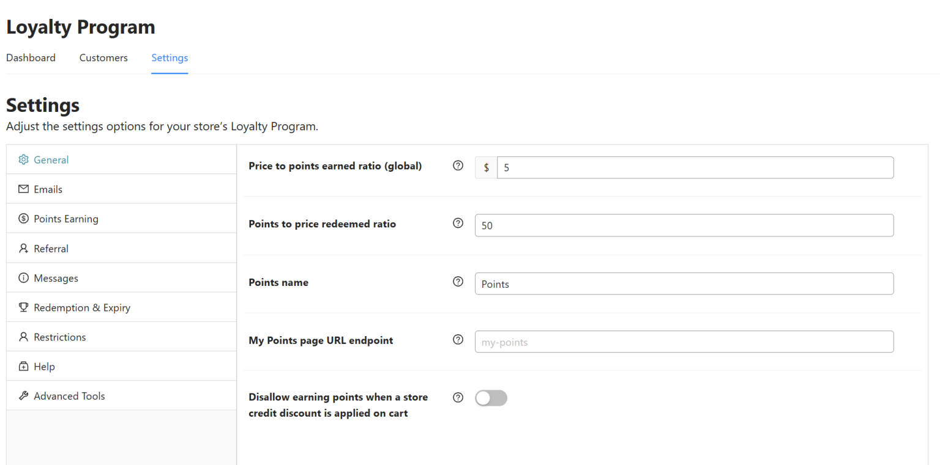Click the points to price redeemed ratio field

click(684, 225)
